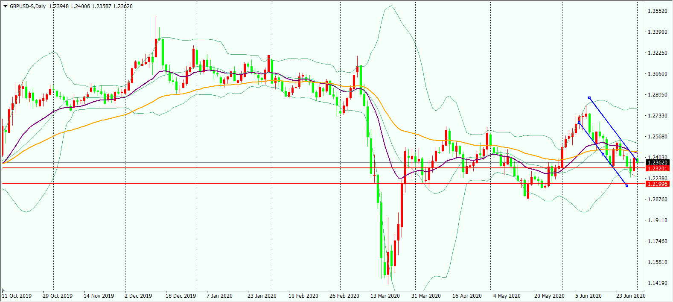The width and height of the screenshot is (673, 302).
Task: Open the chart menu triangle beside GBPUSD-S,Daily
Action: coord(5,6)
